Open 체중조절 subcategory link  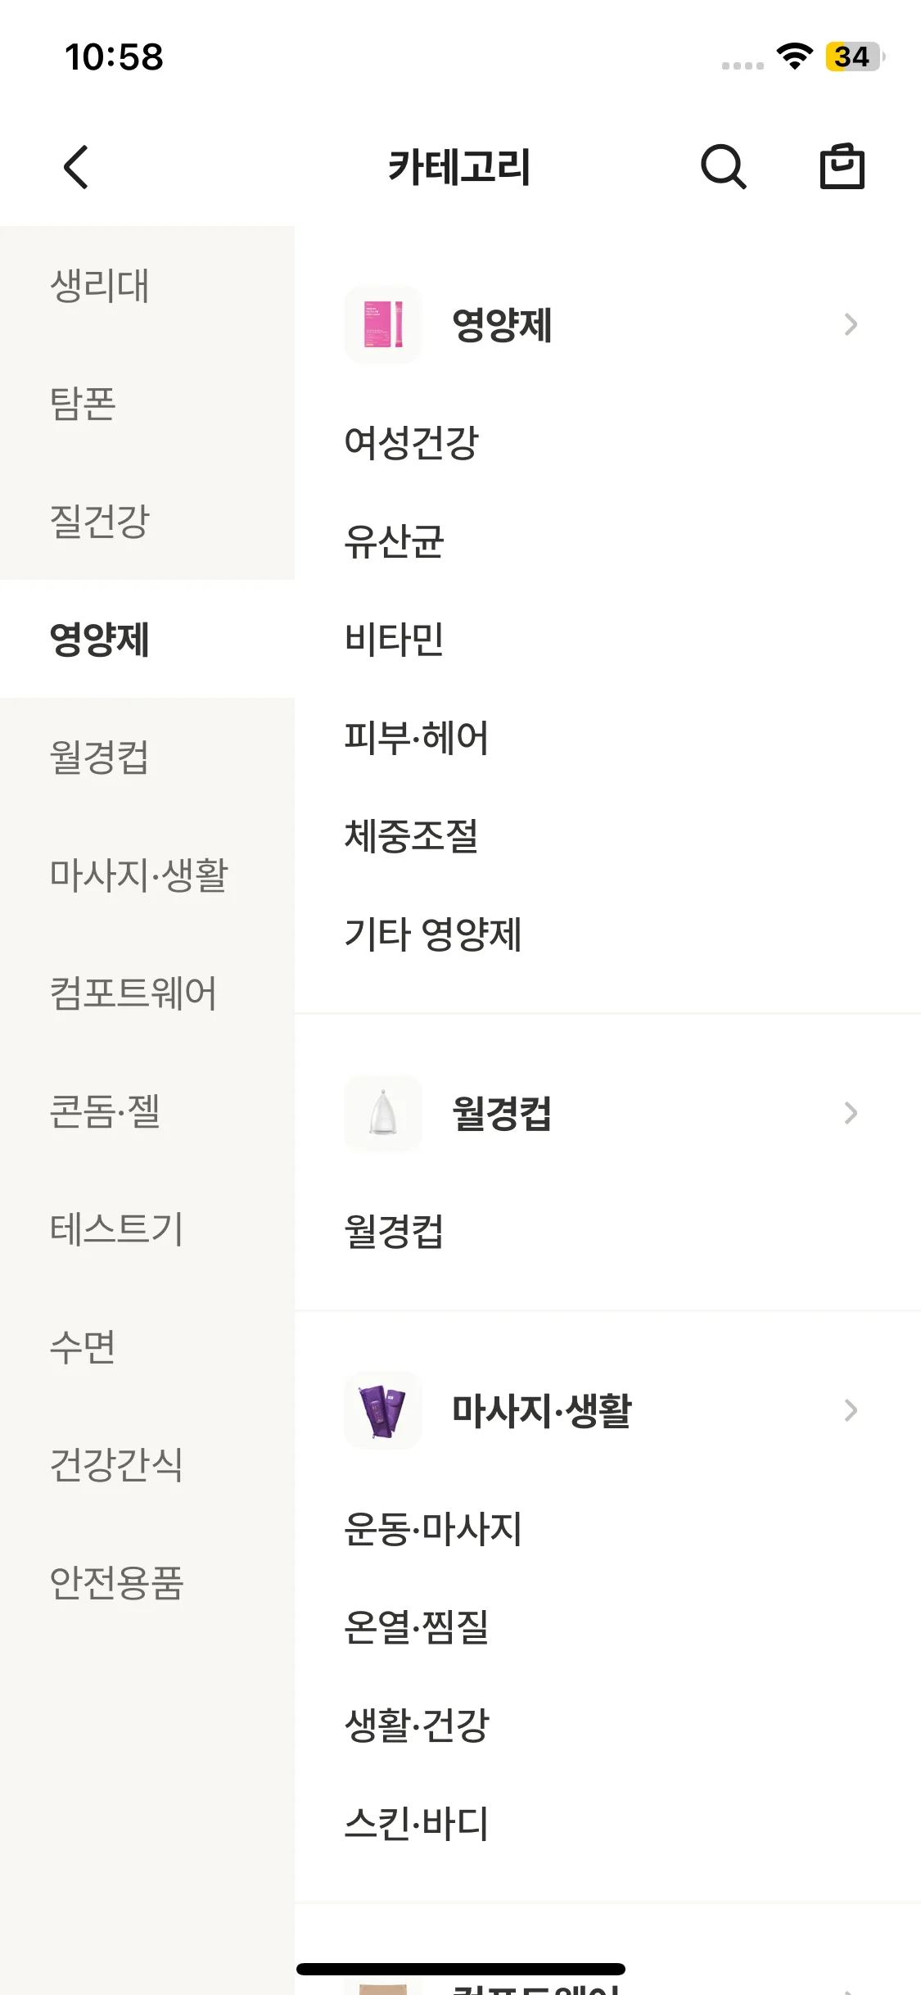pos(411,836)
